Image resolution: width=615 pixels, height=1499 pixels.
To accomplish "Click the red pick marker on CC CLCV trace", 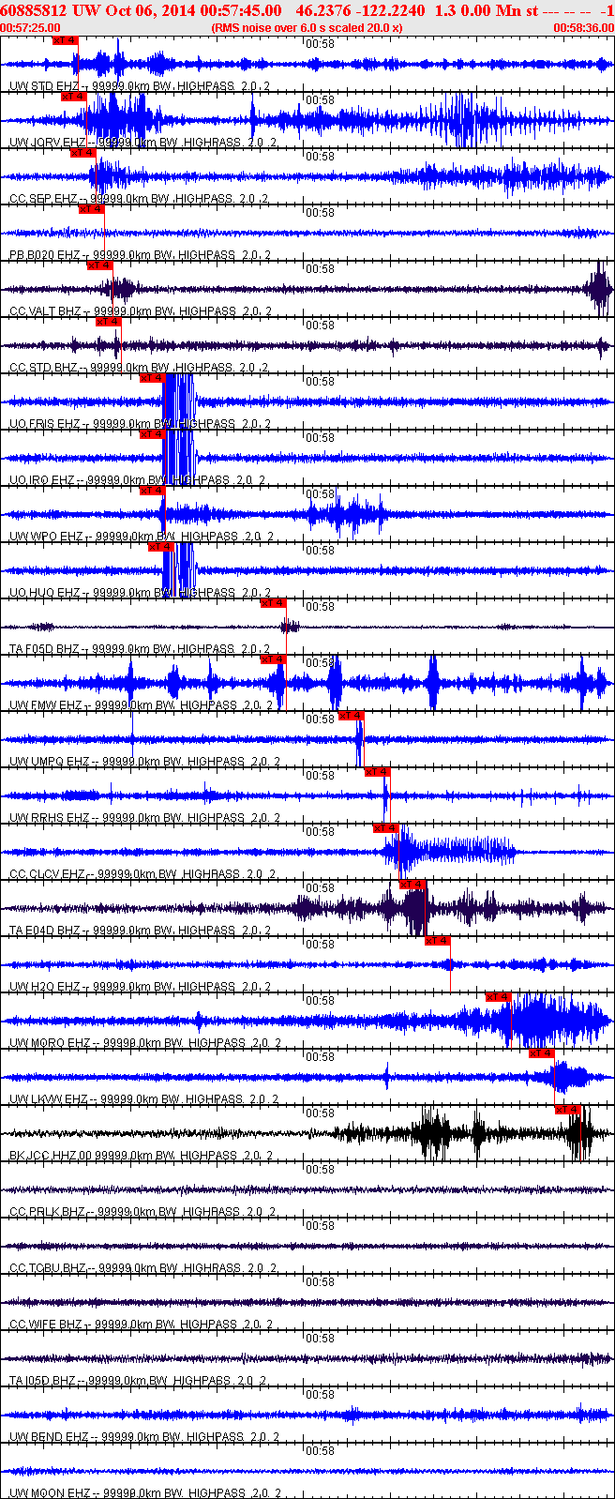I will [385, 828].
